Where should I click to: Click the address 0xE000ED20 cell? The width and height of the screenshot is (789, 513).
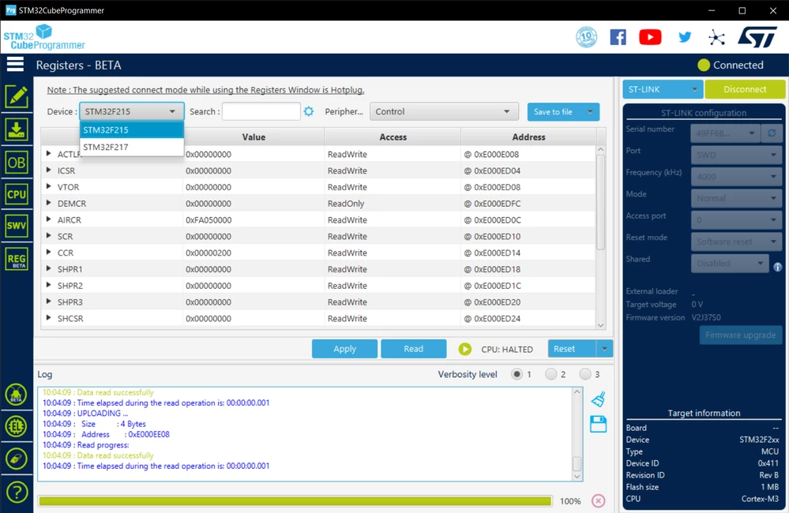(528, 301)
